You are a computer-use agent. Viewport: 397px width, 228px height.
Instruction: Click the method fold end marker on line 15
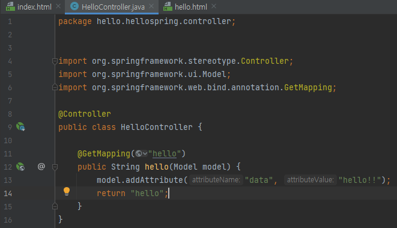55,206
